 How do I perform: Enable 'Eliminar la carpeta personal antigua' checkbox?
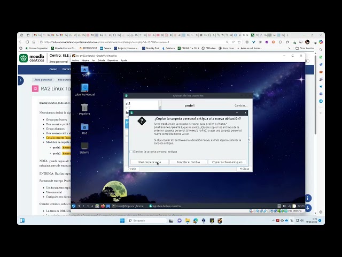[131, 152]
